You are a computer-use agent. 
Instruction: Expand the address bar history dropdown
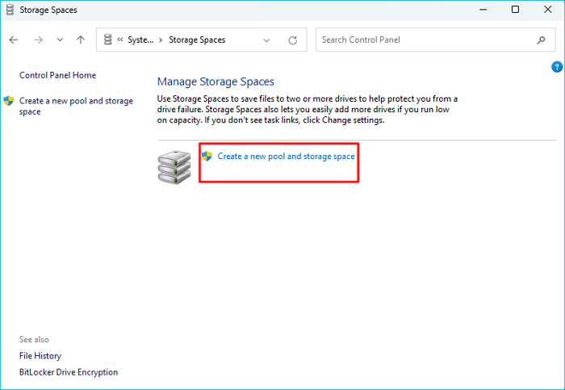coord(267,40)
